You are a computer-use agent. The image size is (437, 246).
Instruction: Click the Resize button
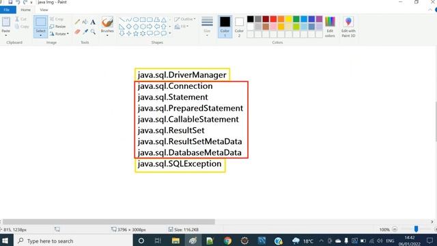(x=57, y=27)
